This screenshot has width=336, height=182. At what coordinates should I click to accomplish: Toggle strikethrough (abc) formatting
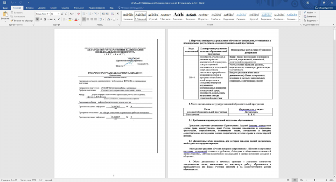pyautogui.click(x=51, y=19)
